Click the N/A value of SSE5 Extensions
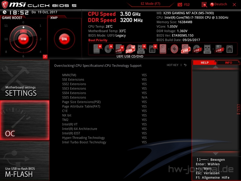The image size is (241, 181). tap(144, 98)
